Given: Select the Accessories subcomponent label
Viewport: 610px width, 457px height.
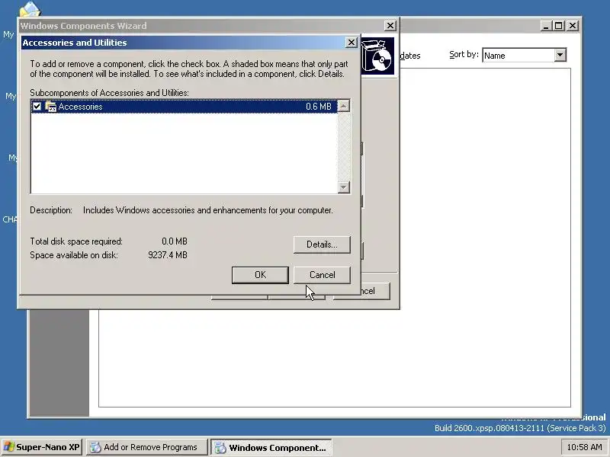Looking at the screenshot, I should tap(81, 107).
